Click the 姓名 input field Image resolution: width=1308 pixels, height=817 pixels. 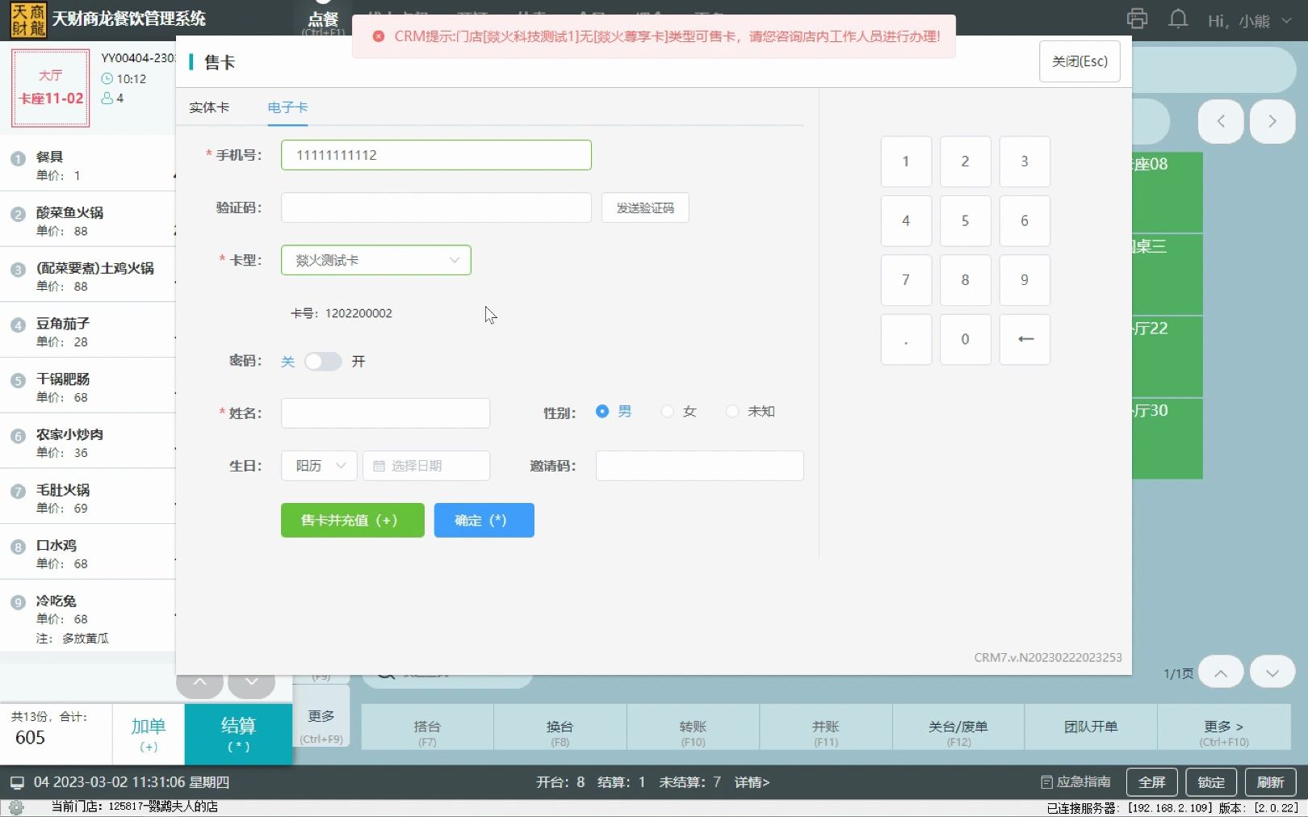point(385,413)
